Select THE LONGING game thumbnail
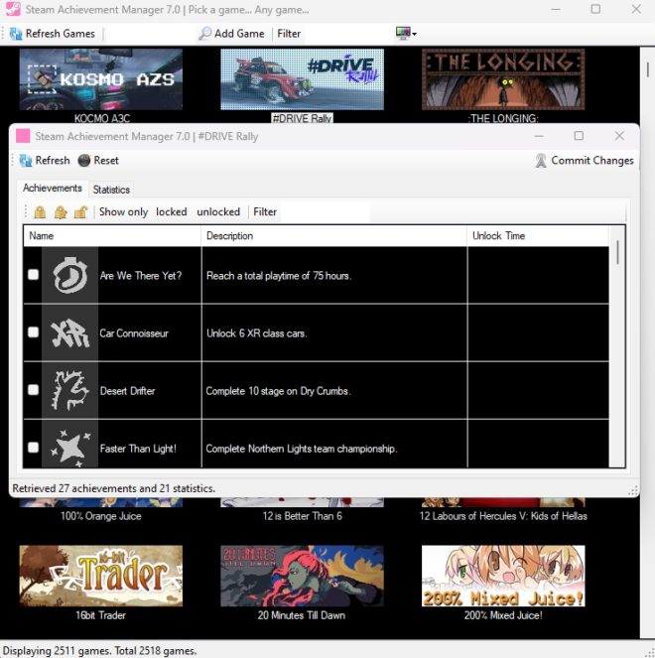The image size is (655, 658). click(x=503, y=79)
